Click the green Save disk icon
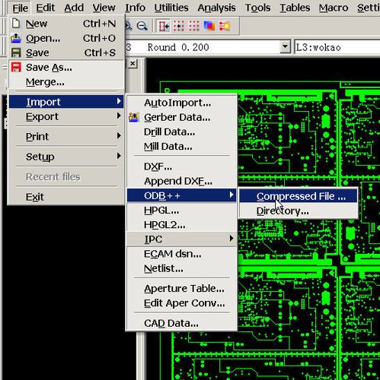The width and height of the screenshot is (380, 380). click(16, 52)
